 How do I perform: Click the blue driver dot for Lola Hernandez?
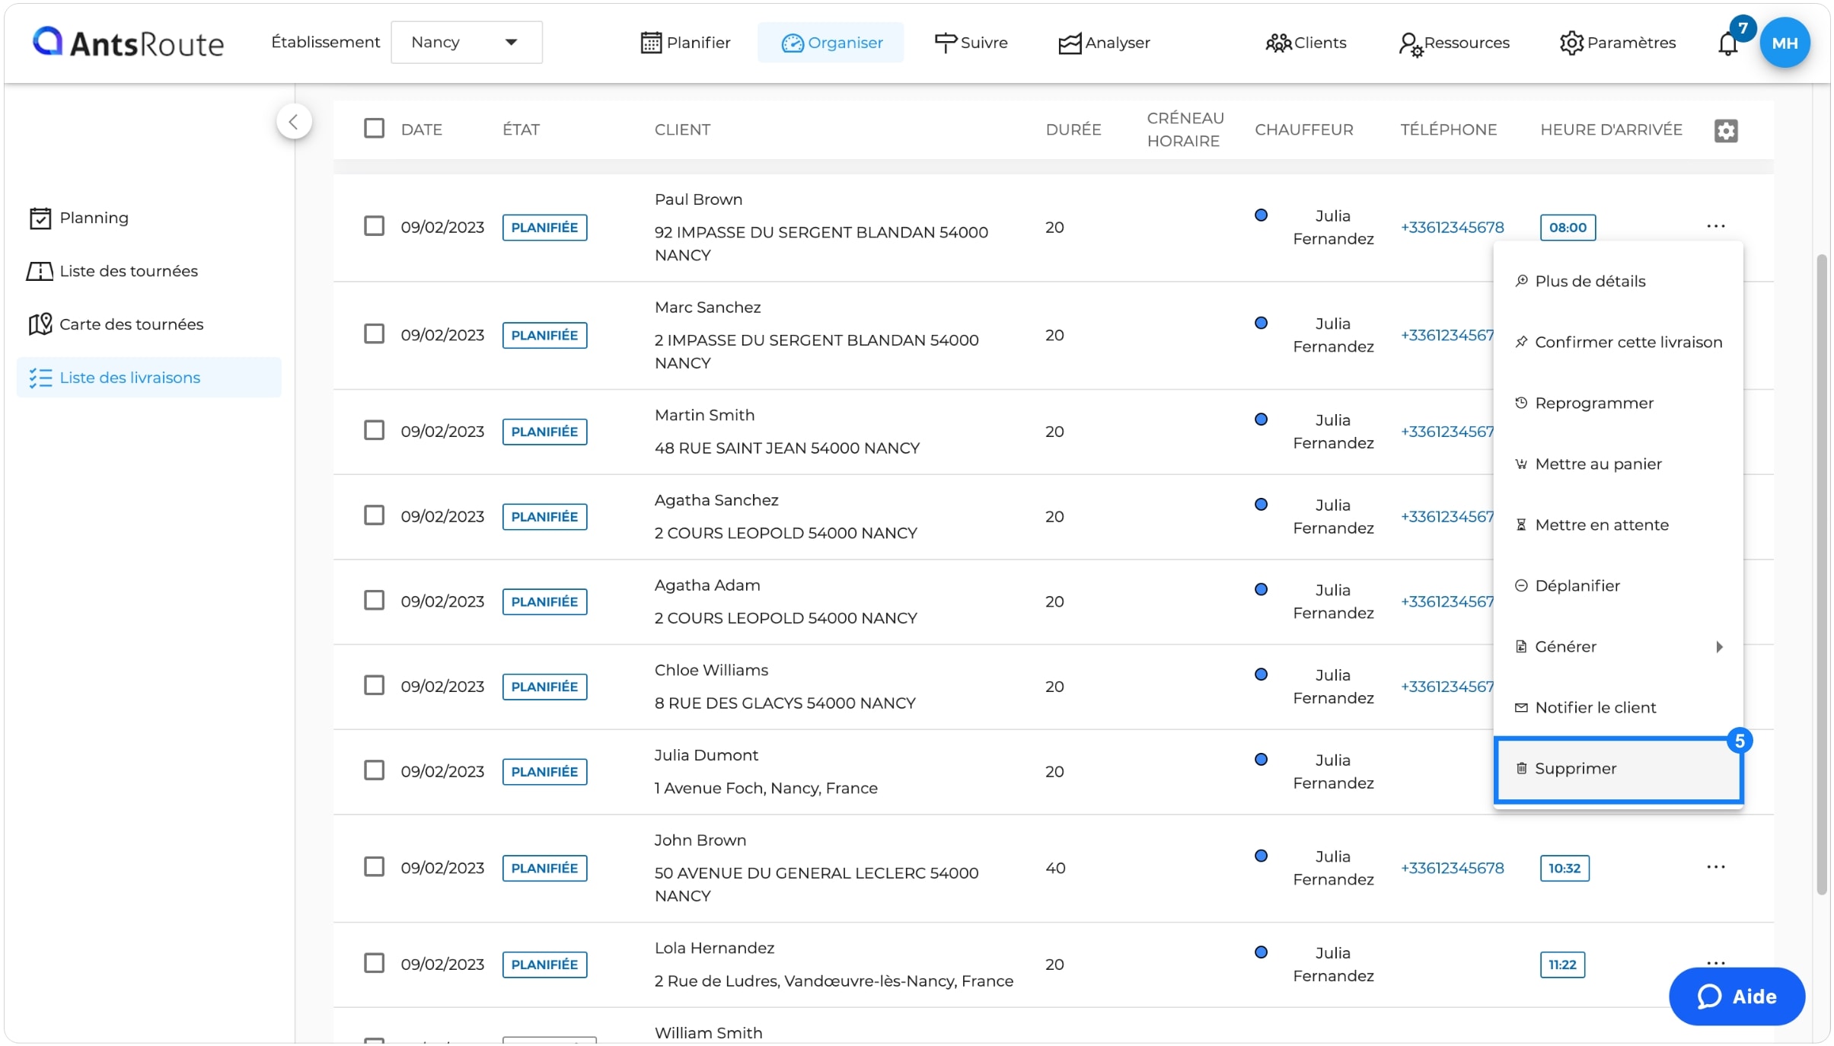(1261, 952)
